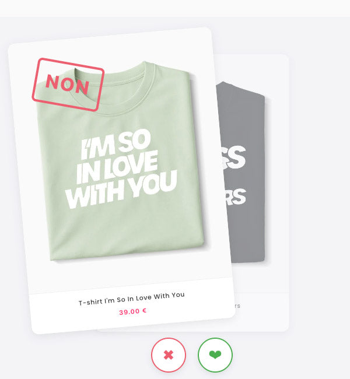Reject the product with the red cross button

point(169,355)
